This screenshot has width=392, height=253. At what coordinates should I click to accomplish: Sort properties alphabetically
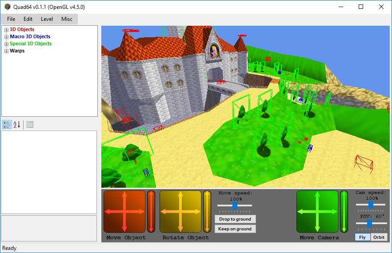click(x=17, y=125)
